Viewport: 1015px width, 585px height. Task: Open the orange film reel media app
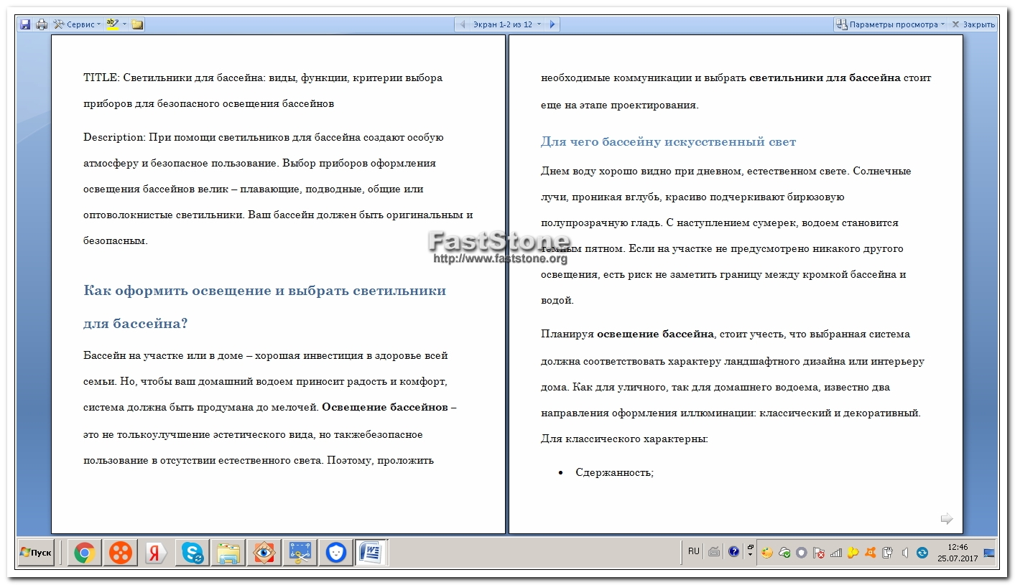[120, 553]
